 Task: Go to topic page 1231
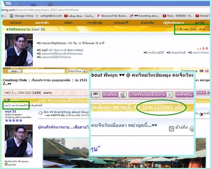click(28, 93)
